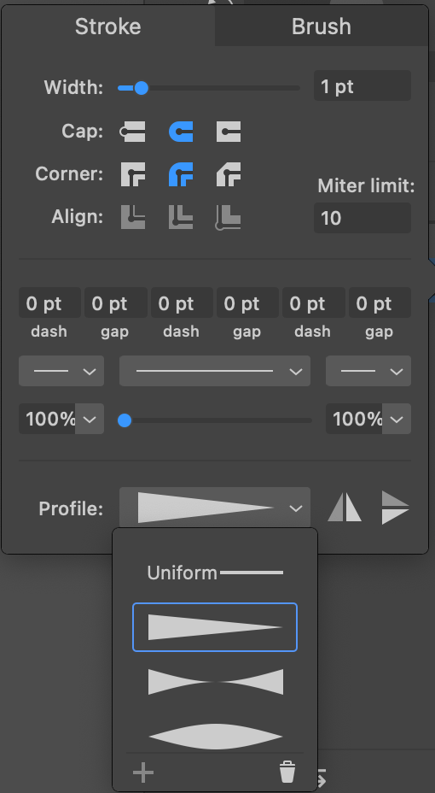Choose the Uniform profile entry
The height and width of the screenshot is (793, 435).
tap(215, 573)
